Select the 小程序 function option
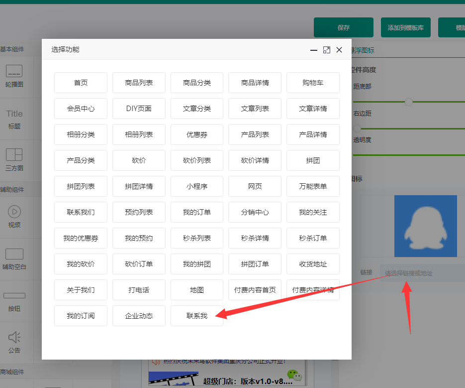The height and width of the screenshot is (388, 465). click(197, 186)
